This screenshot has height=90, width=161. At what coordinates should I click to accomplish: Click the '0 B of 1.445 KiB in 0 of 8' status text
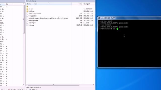33,87
